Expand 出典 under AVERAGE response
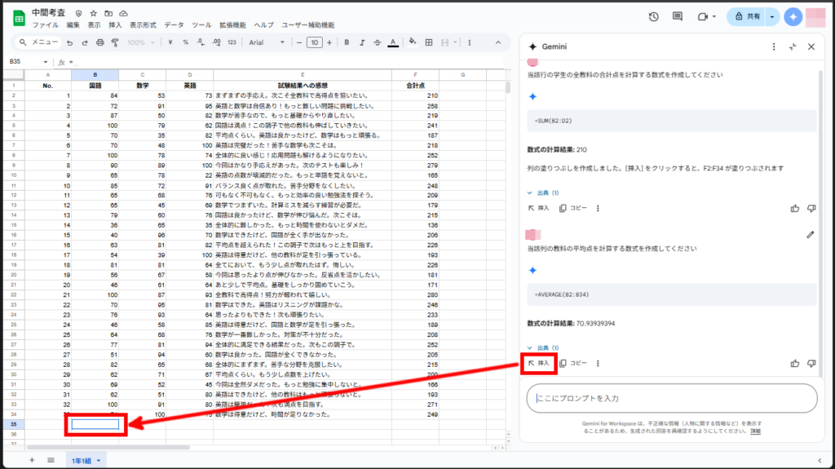 pyautogui.click(x=542, y=348)
